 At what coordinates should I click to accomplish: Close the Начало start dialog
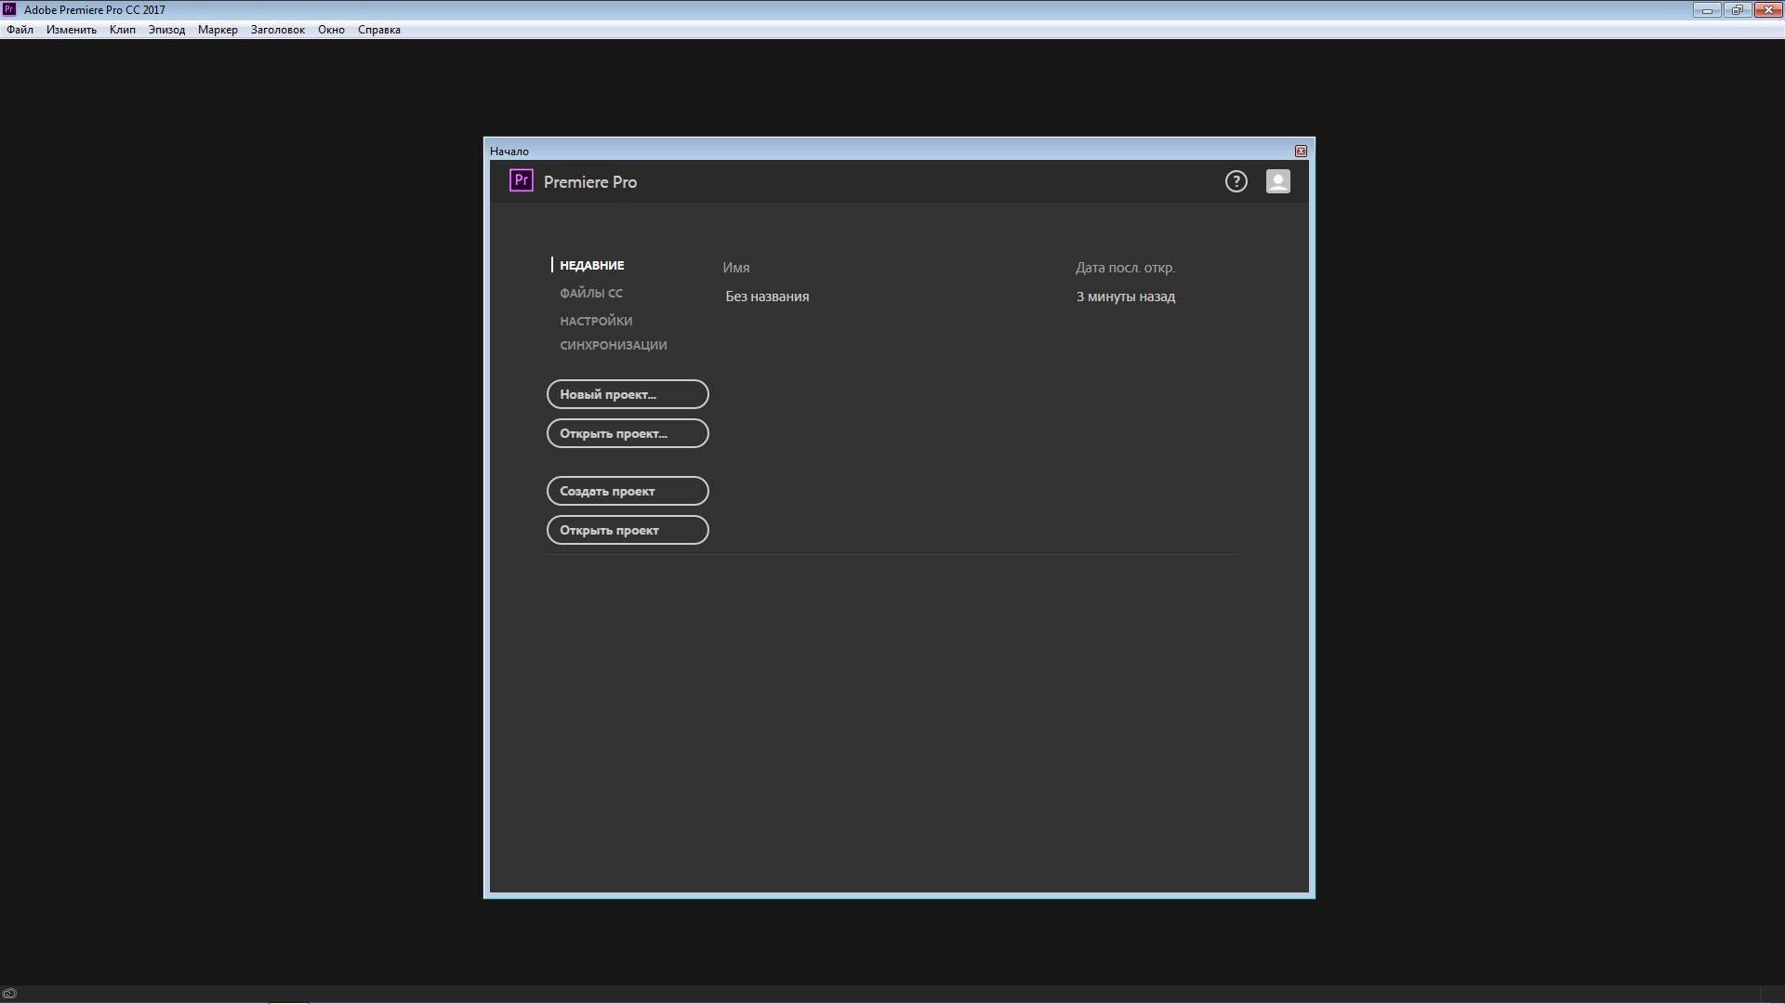tap(1301, 151)
